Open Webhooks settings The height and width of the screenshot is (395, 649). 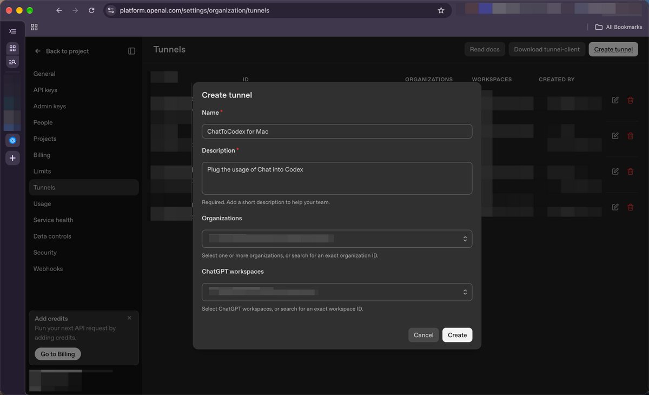[84, 268]
